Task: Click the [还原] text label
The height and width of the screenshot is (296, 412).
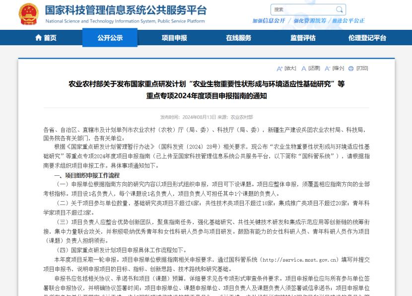Action: click(314, 69)
